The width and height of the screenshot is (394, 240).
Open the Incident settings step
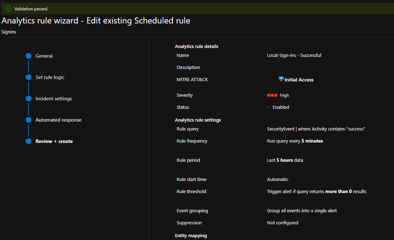53,98
